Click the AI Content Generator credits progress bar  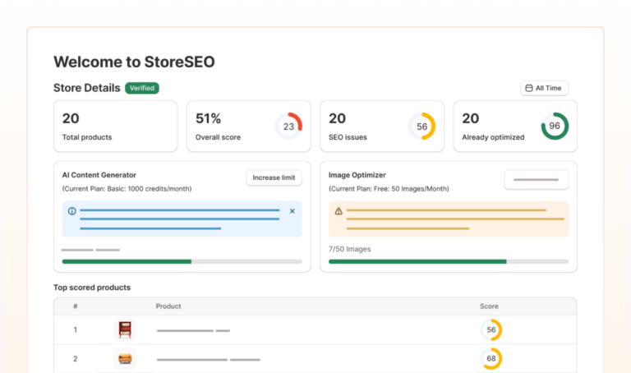(182, 261)
